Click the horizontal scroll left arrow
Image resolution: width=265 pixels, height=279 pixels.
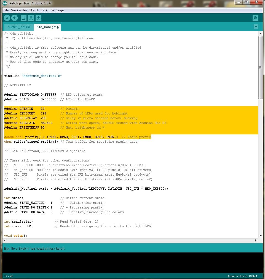point(5,240)
